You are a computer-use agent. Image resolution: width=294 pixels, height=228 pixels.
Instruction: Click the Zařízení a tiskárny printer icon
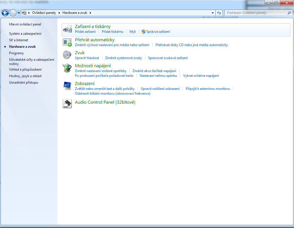click(x=67, y=29)
